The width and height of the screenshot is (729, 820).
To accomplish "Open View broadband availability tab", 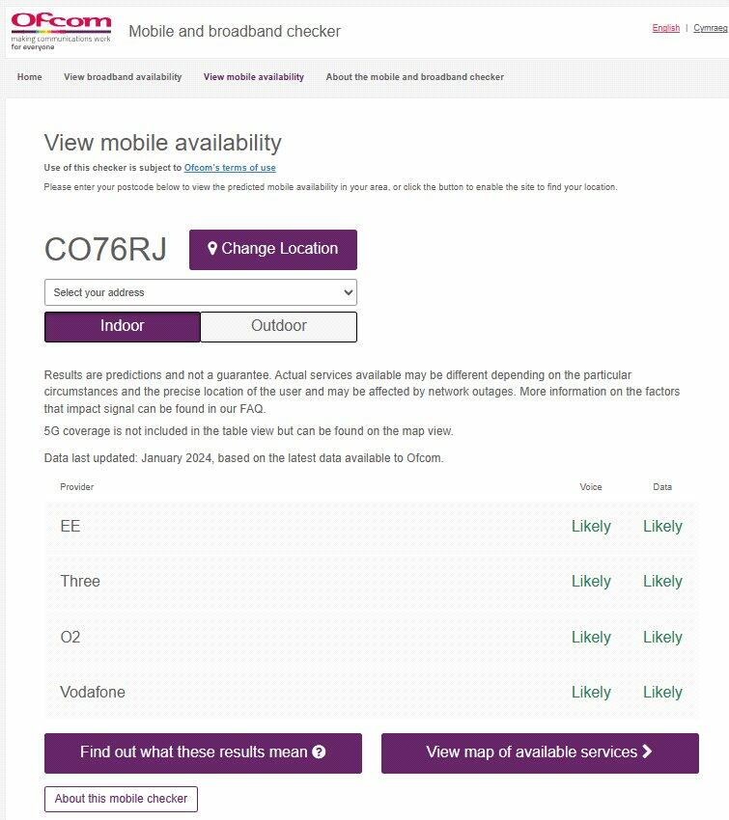I will pos(123,77).
